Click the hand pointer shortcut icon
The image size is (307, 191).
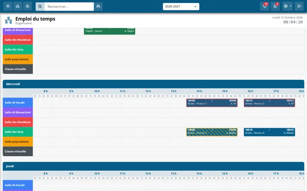(27, 6)
